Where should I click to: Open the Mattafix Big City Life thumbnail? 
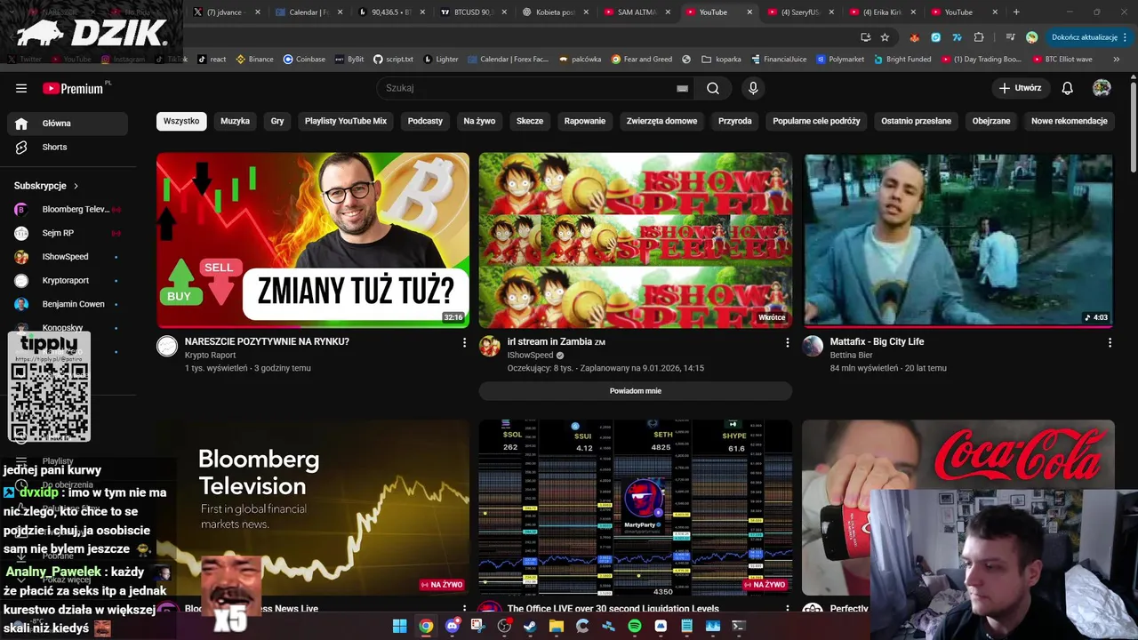point(958,240)
